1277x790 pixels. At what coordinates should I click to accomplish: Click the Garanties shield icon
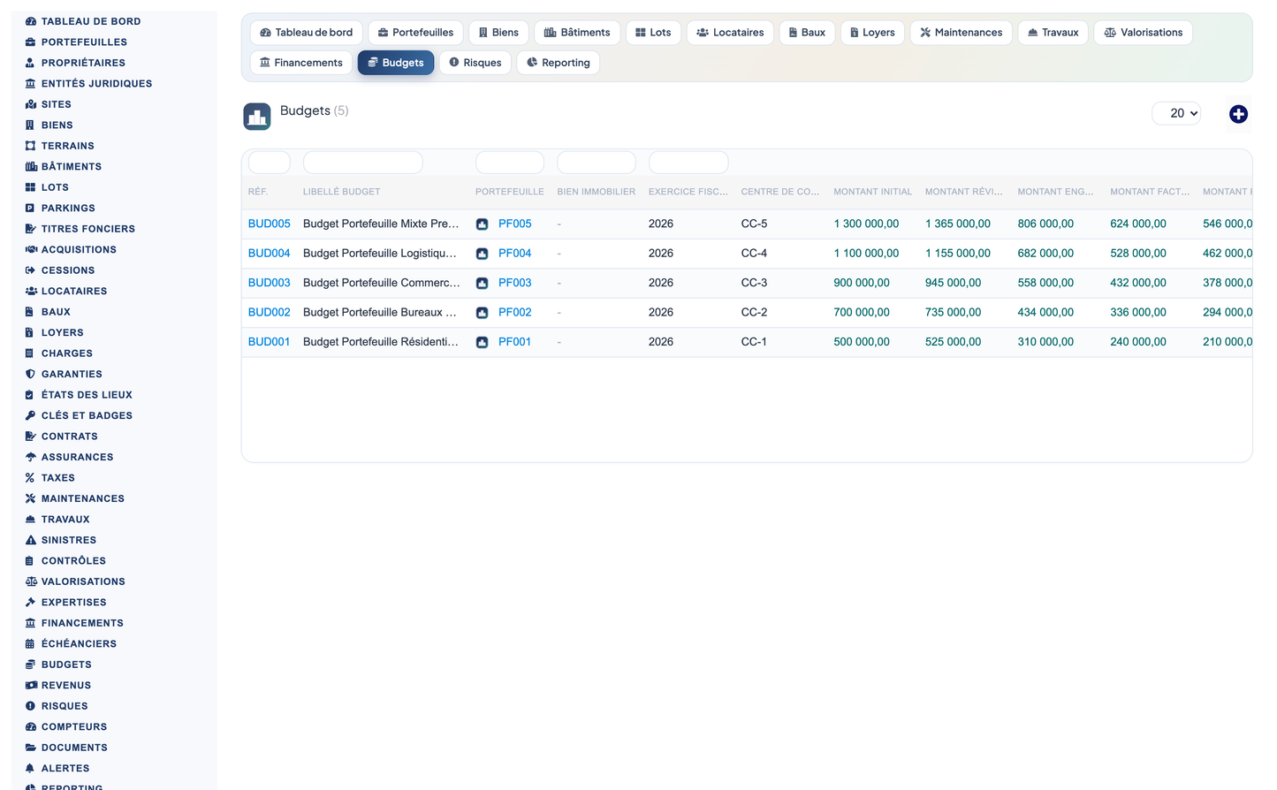click(30, 374)
